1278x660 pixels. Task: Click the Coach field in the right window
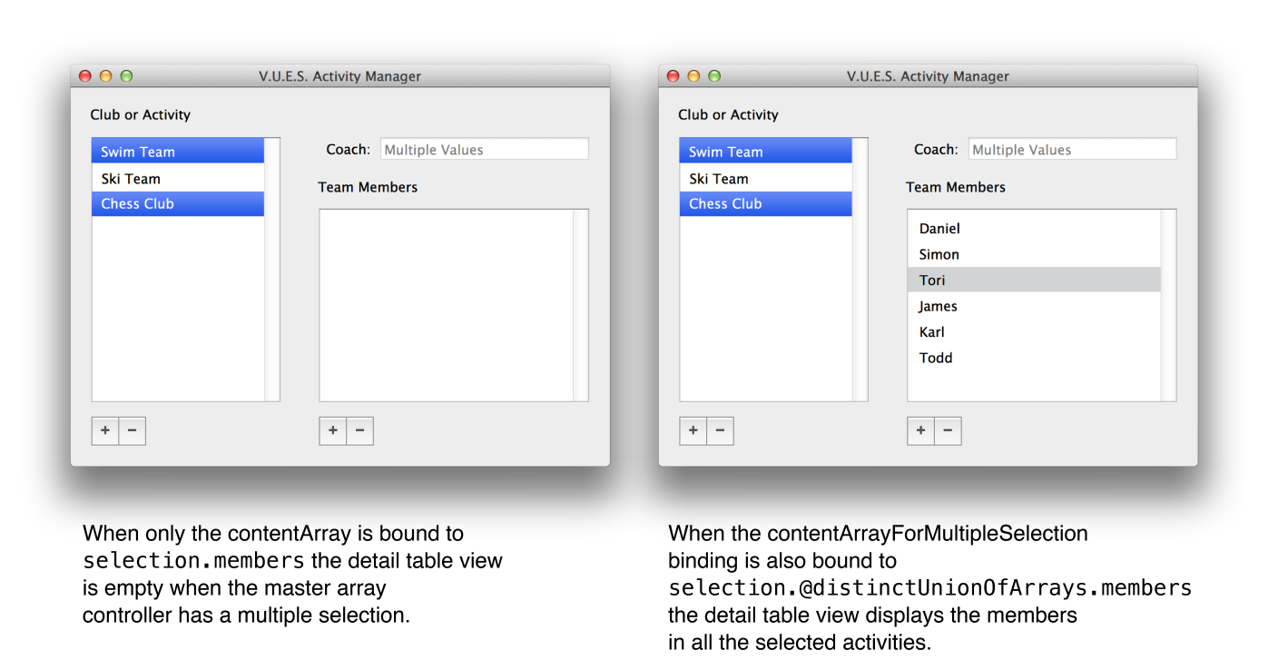[x=1072, y=150]
